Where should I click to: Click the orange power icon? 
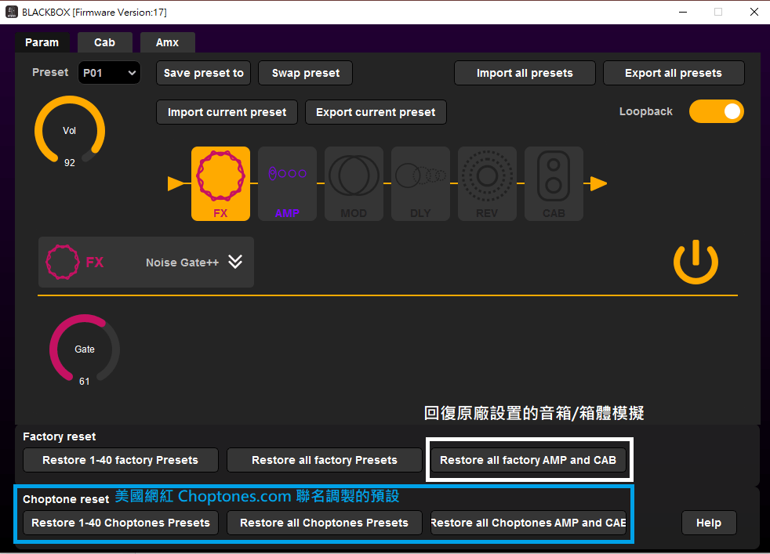click(x=696, y=263)
